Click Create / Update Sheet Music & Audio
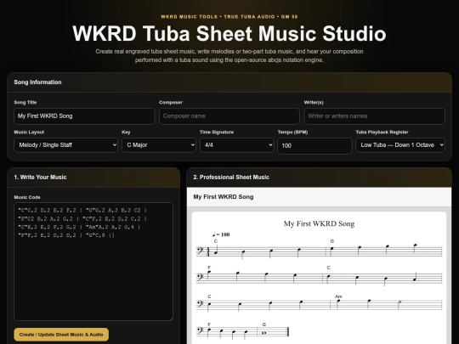This screenshot has height=344, width=459. click(x=61, y=335)
